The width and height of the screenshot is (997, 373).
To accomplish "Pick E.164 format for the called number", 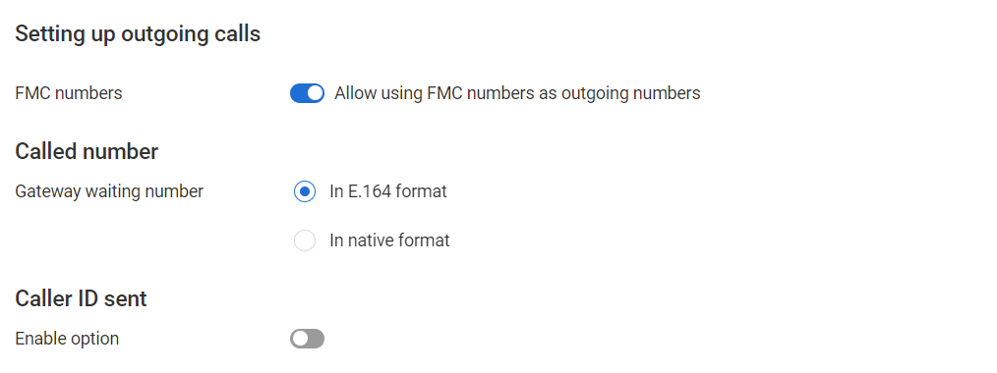I will [x=305, y=191].
